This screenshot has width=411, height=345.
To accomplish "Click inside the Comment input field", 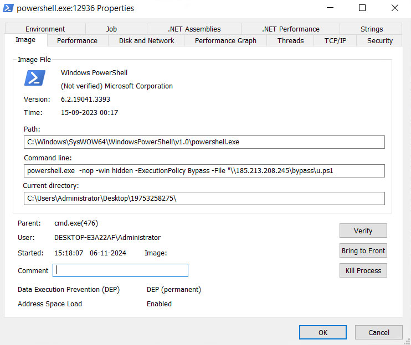I will pyautogui.click(x=120, y=270).
